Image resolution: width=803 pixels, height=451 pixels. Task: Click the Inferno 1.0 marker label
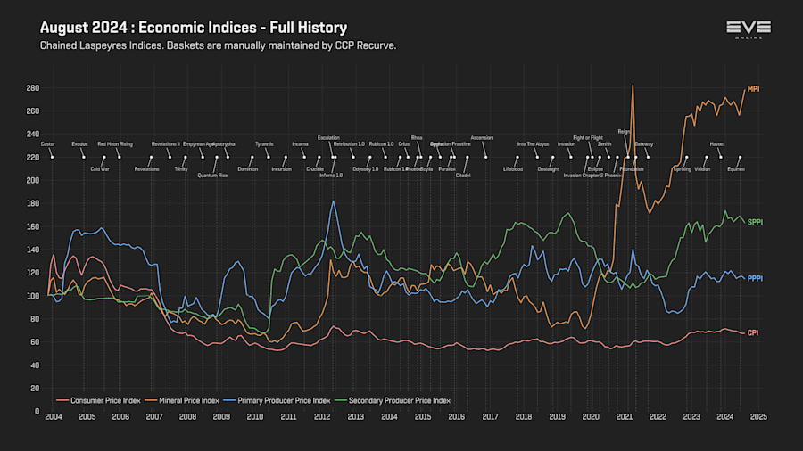[x=331, y=176]
